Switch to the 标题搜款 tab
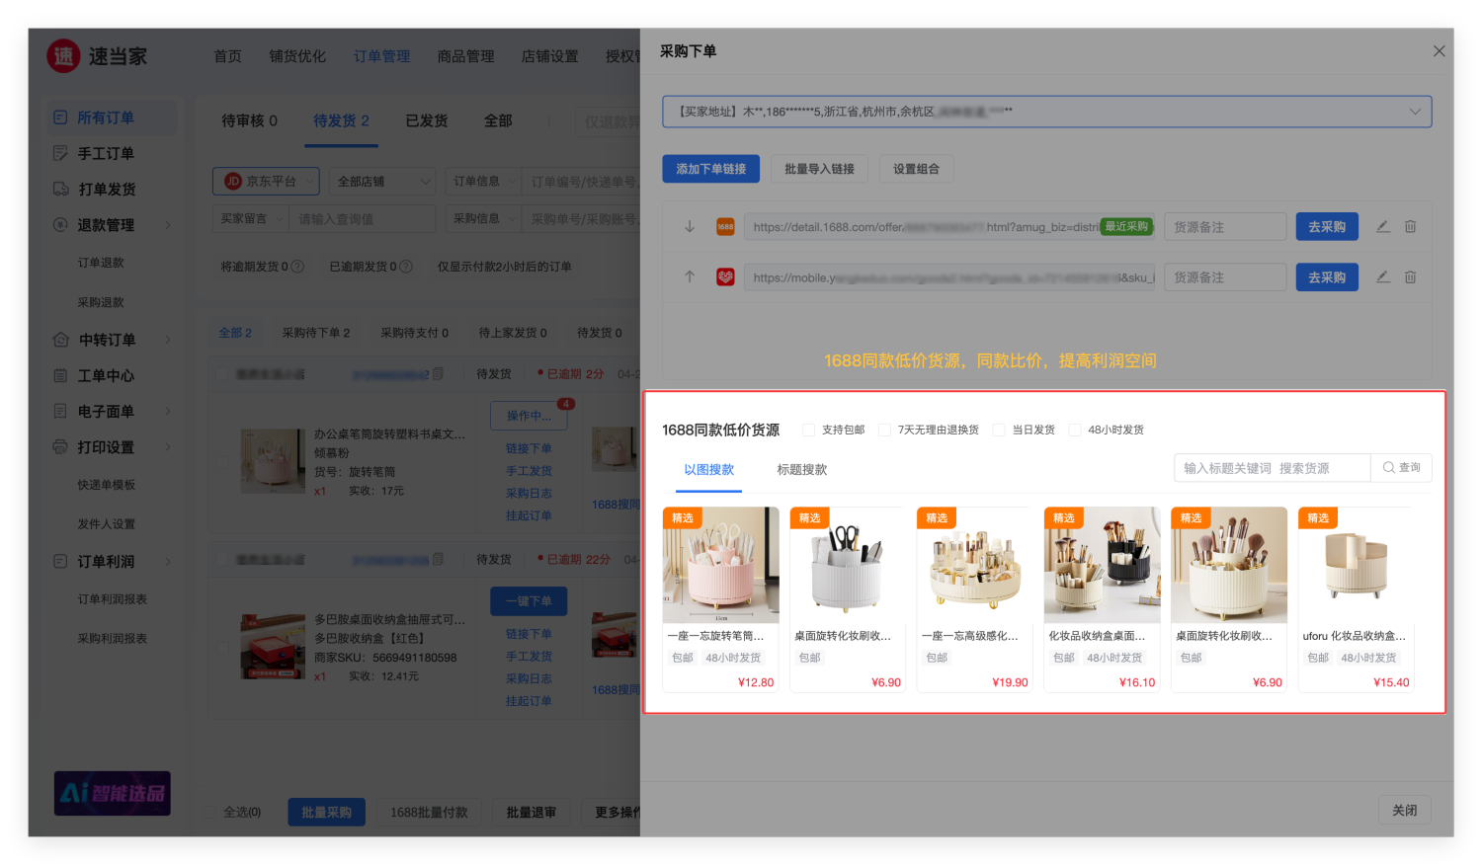The height and width of the screenshot is (865, 1482). click(801, 470)
